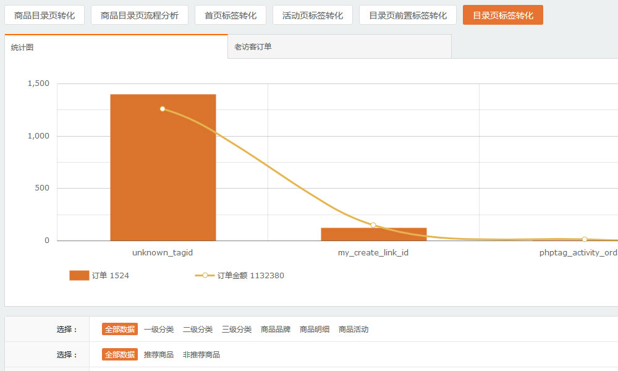The width and height of the screenshot is (618, 371).
Task: Click the 1,500 y-axis value
Action: 38,83
